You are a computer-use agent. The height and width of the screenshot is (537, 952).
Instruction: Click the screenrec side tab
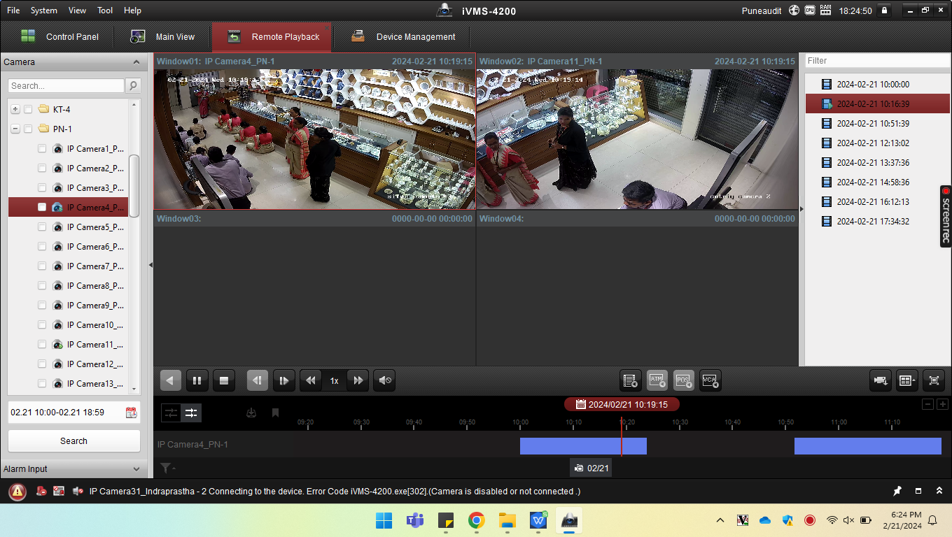click(946, 216)
